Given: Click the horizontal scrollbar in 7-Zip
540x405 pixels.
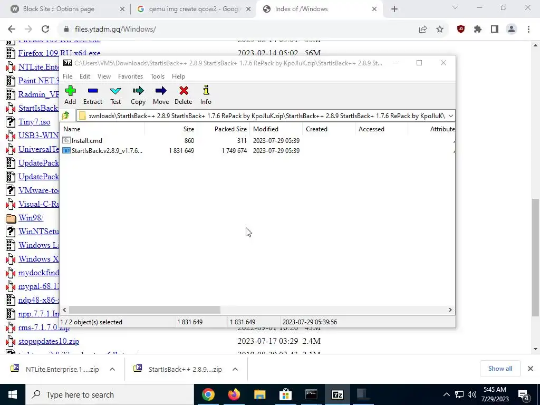Looking at the screenshot, I should point(144,310).
